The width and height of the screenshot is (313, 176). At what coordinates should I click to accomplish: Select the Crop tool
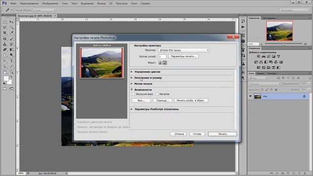click(x=5, y=33)
